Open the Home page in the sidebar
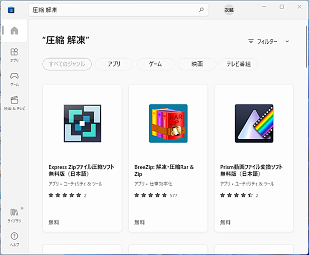 (x=14, y=31)
